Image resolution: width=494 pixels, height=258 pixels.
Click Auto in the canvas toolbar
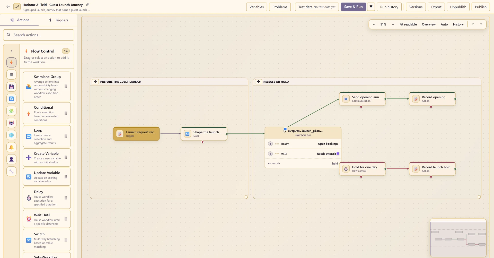tap(444, 24)
